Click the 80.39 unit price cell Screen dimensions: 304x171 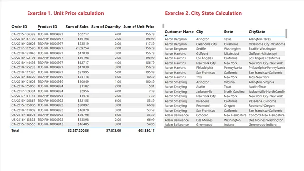coord(151,77)
